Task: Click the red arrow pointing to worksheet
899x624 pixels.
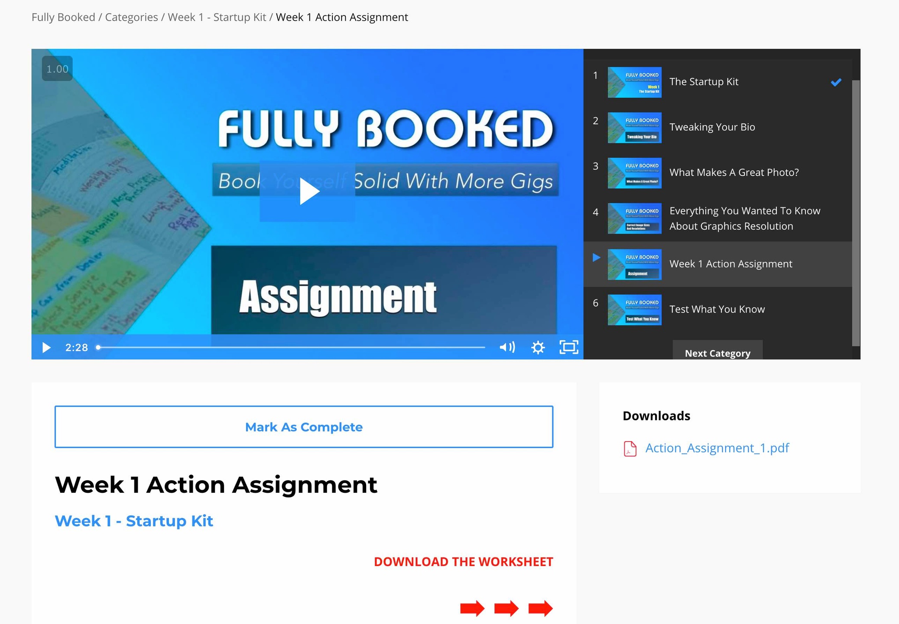Action: tap(540, 608)
